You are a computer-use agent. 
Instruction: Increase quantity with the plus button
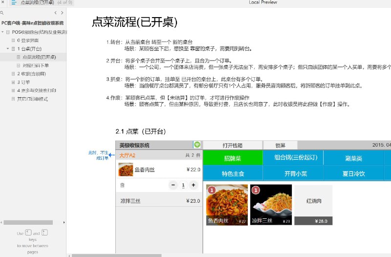point(193,185)
